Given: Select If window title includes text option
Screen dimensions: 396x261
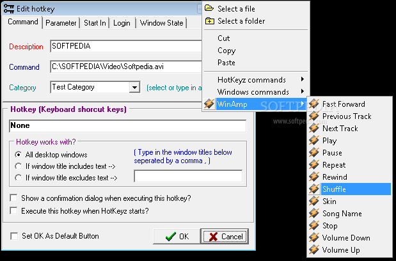Looking at the screenshot, I should 18,166.
